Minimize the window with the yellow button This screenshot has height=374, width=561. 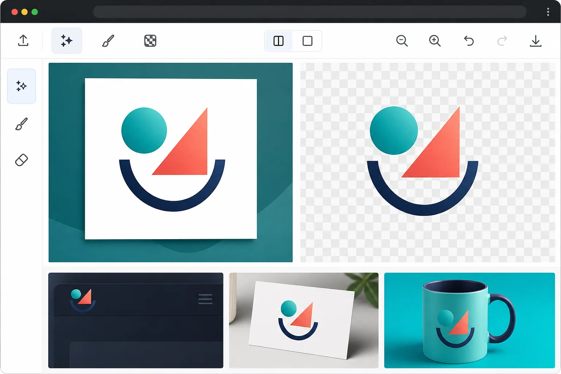coord(24,12)
